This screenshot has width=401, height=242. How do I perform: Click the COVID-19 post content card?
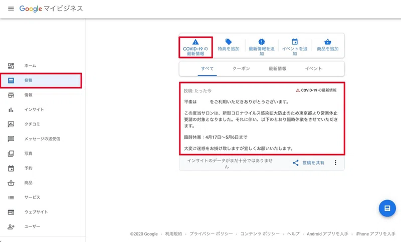coord(262,118)
